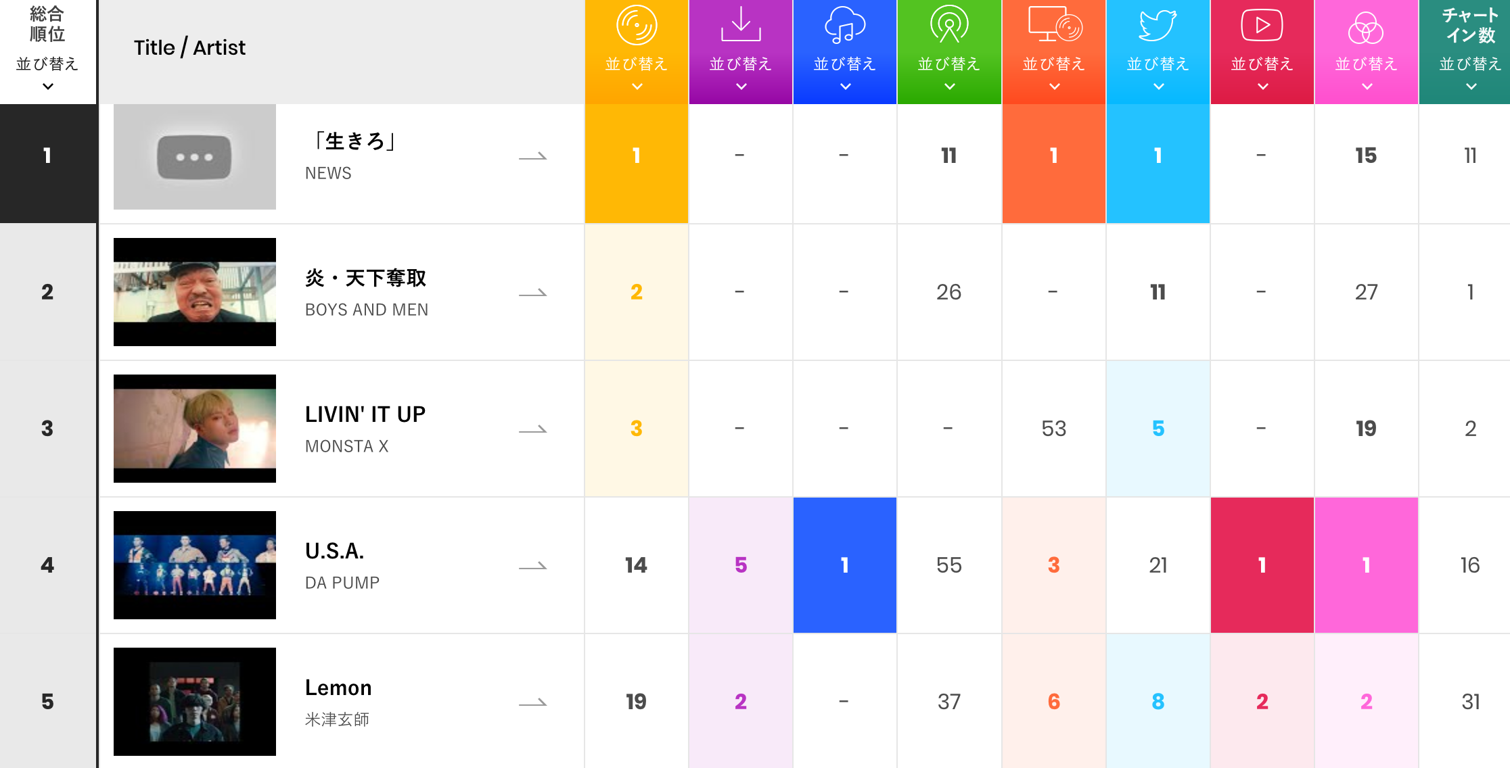Click the streaming cloud music icon
1510x768 pixels.
point(845,25)
